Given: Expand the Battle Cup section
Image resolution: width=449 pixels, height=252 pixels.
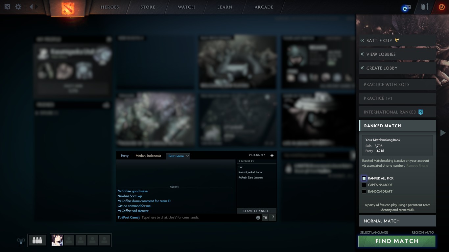Looking at the screenshot, I should pos(397,40).
